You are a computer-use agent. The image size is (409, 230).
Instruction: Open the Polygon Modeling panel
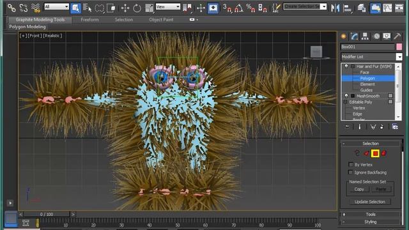(x=27, y=27)
